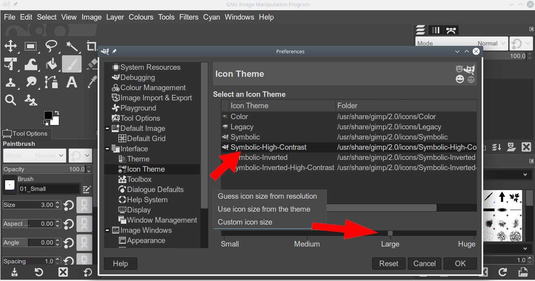
Task: Toggle the link button beside Aspect ratio
Action: click(84, 224)
